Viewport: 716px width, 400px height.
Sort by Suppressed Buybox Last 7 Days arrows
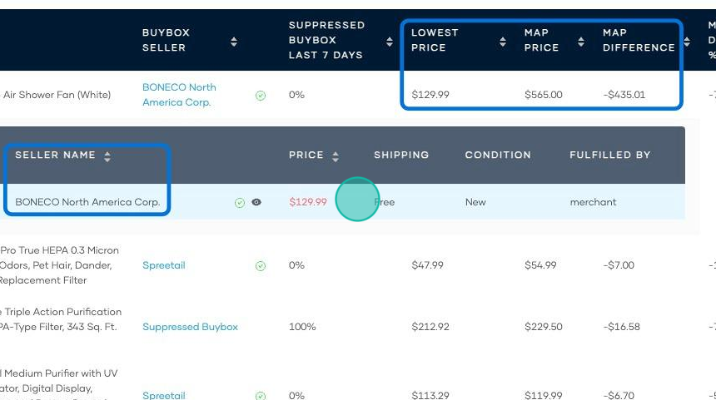click(x=390, y=42)
